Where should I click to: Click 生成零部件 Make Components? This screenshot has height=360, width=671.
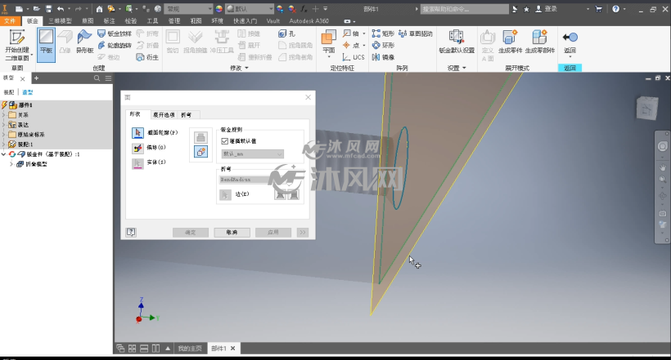pos(539,42)
